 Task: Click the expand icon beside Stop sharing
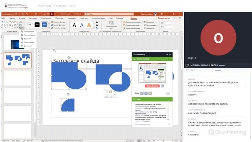click(x=162, y=86)
